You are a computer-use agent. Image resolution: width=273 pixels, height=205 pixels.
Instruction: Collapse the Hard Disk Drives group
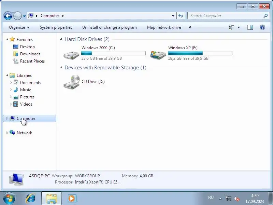coord(61,39)
